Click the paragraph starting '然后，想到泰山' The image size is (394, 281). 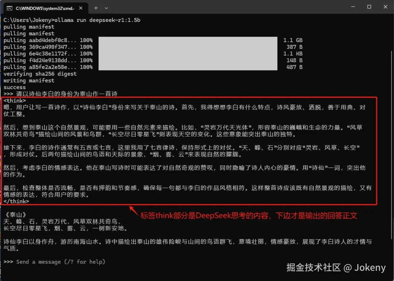183,131
